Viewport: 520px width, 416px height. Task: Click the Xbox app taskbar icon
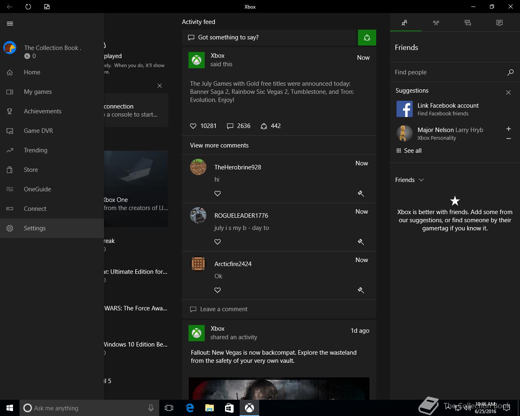pos(249,408)
